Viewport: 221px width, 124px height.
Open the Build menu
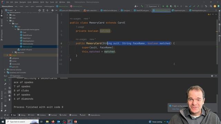42,2
